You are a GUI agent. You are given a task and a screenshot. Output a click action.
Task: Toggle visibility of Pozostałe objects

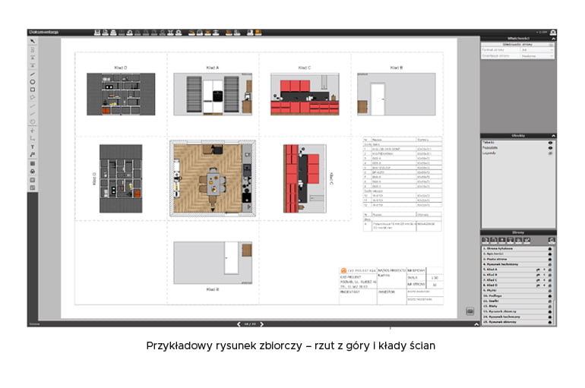coord(550,148)
